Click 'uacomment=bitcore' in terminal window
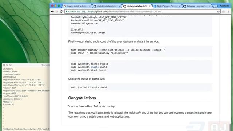Image resolution: width=233 pixels, height=131 pixels. tap(12, 99)
